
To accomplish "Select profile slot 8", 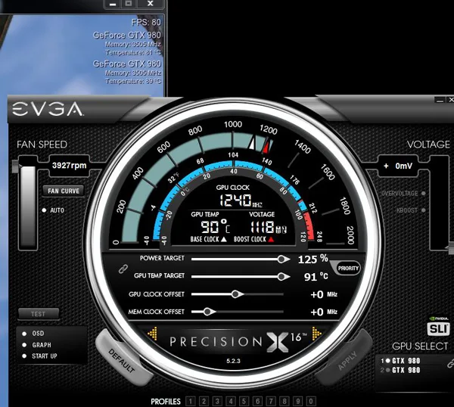I will 285,401.
